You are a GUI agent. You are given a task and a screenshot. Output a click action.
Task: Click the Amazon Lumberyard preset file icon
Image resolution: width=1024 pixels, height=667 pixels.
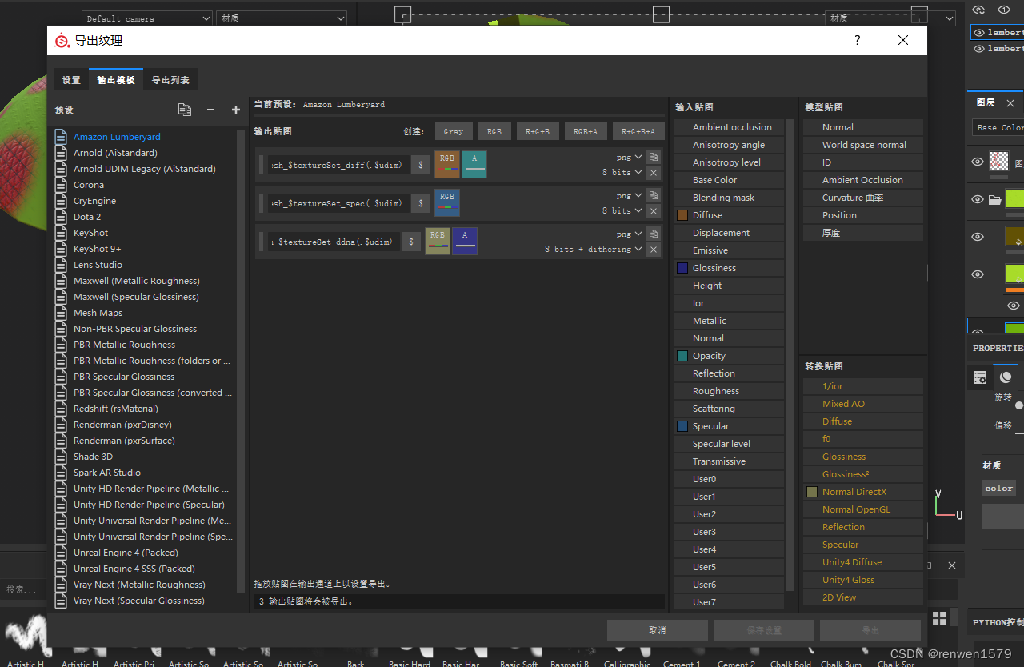61,137
